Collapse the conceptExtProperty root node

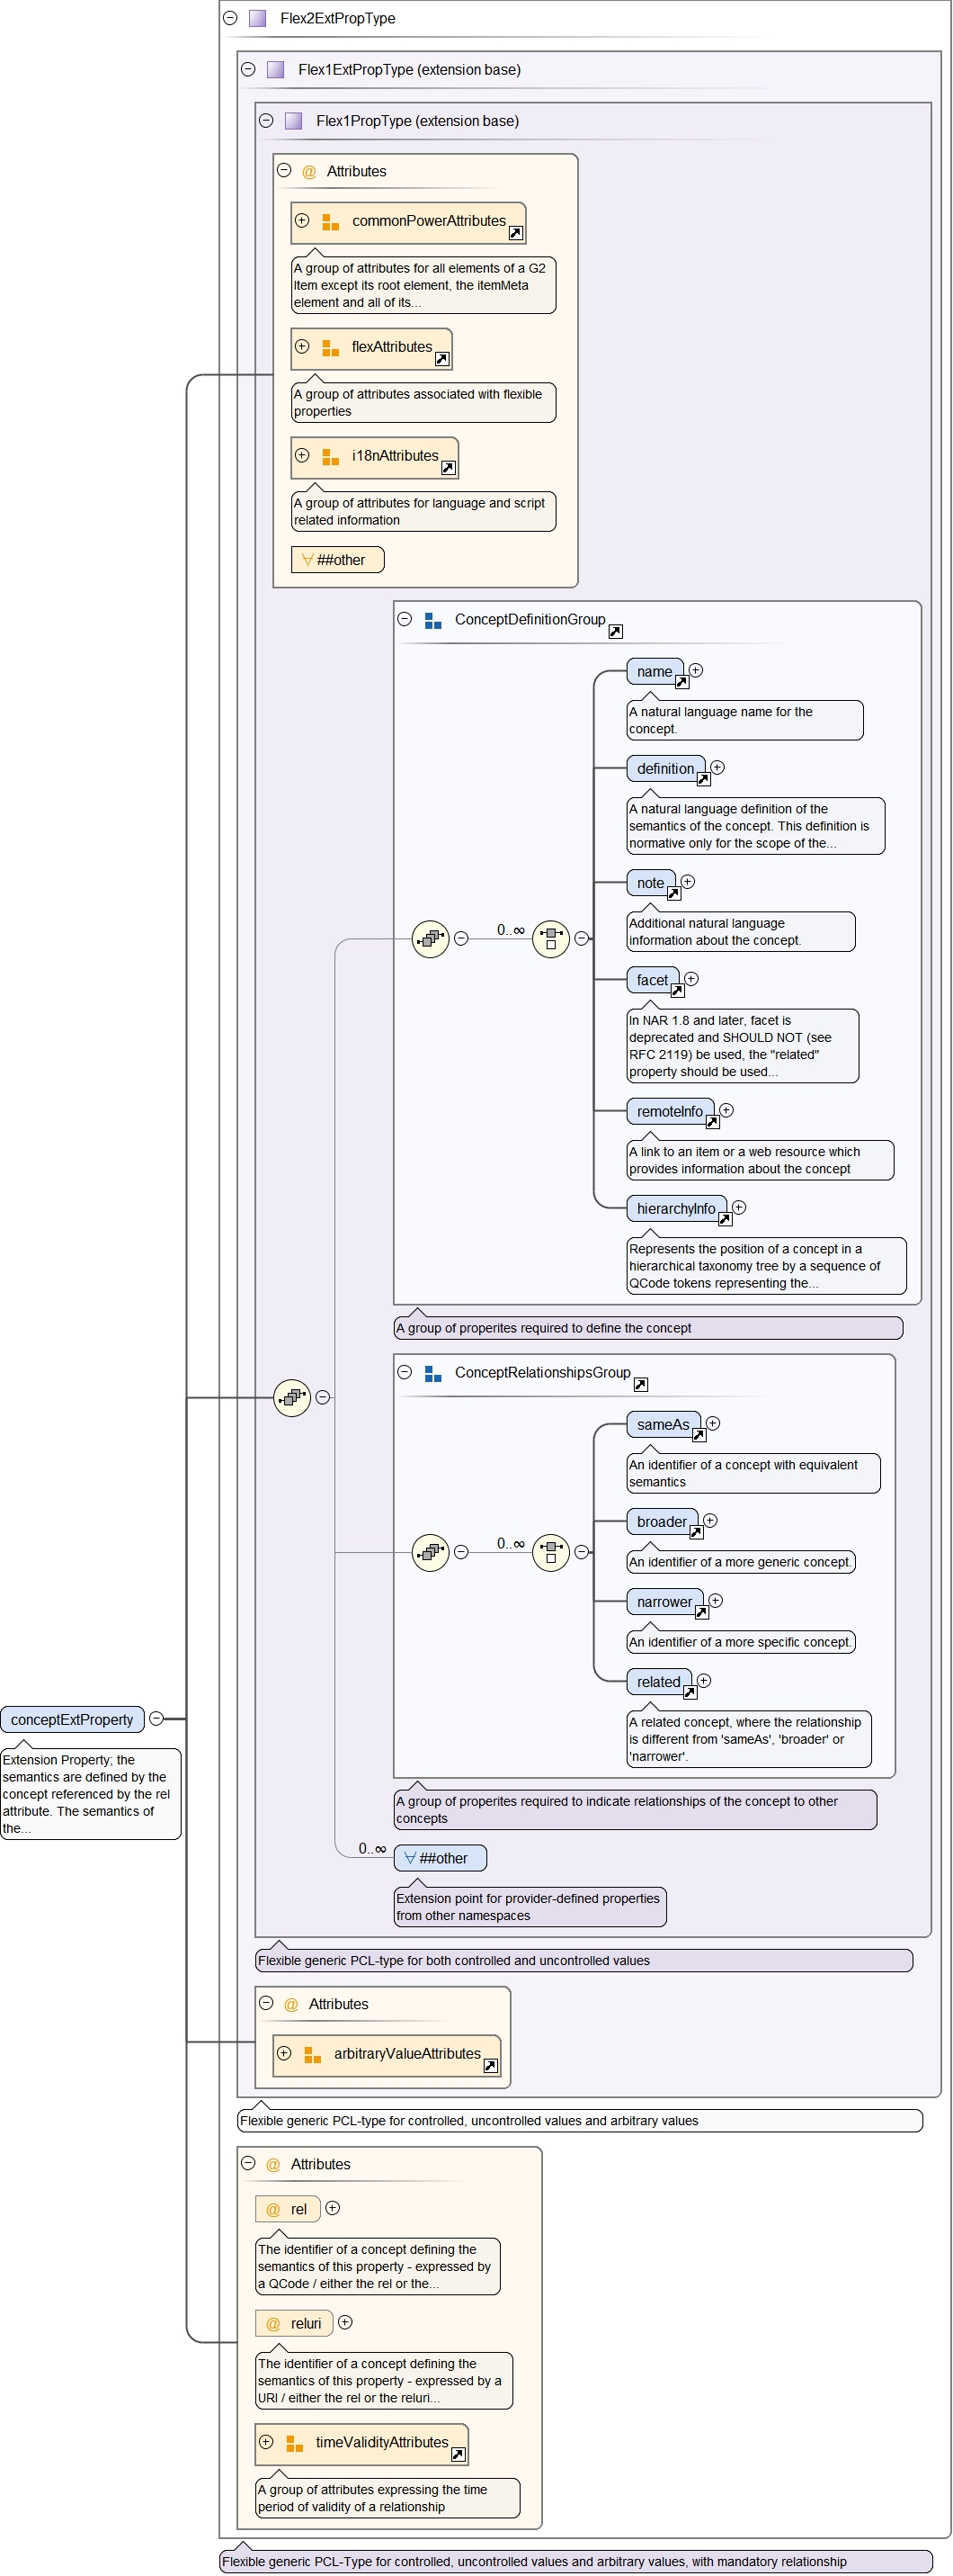[156, 1719]
